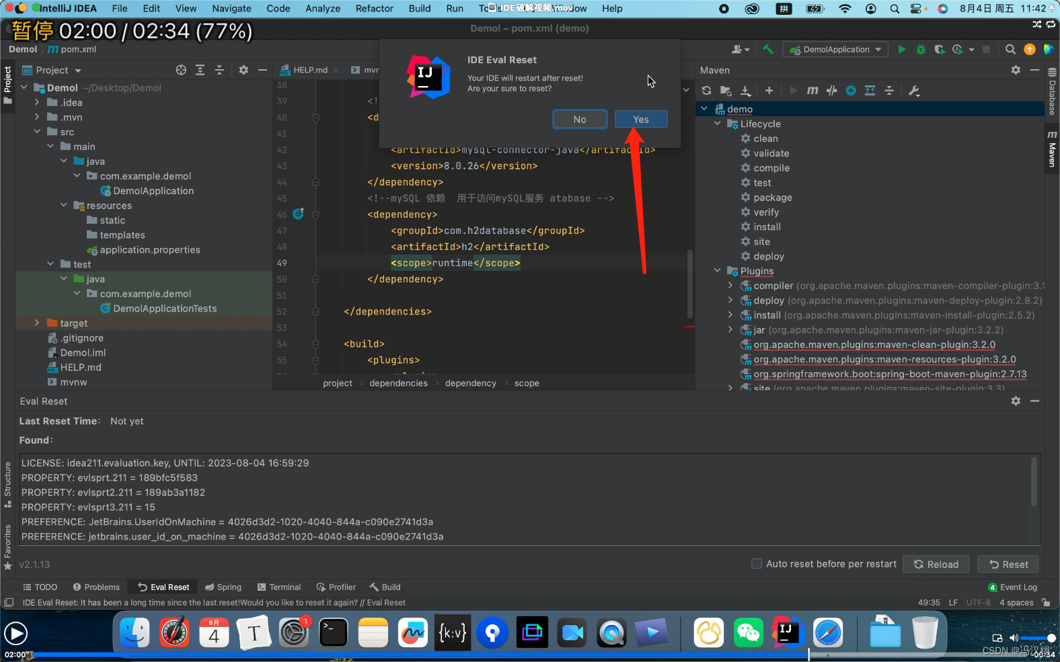Viewport: 1060px width, 662px height.
Task: Click Maven download sources icon
Action: click(x=745, y=91)
